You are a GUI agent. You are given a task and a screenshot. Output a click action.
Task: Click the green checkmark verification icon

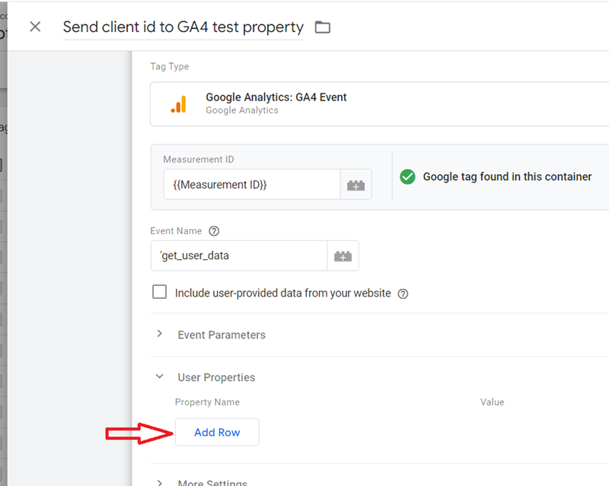(407, 176)
